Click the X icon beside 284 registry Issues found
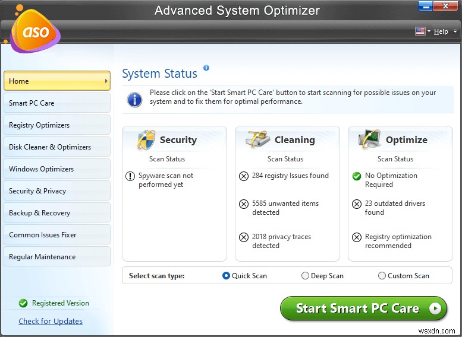Image resolution: width=462 pixels, height=337 pixels. coord(244,176)
